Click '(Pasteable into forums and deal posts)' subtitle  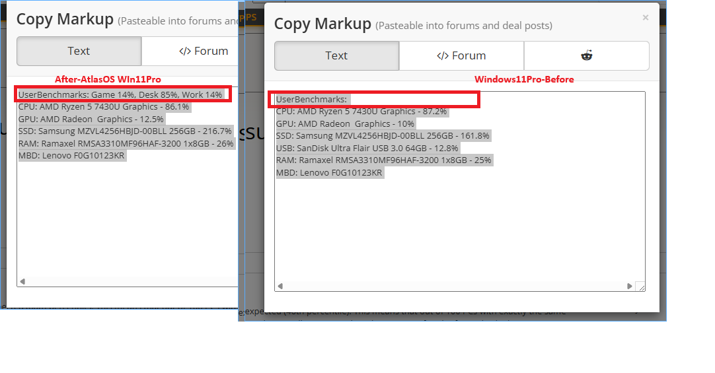point(464,26)
